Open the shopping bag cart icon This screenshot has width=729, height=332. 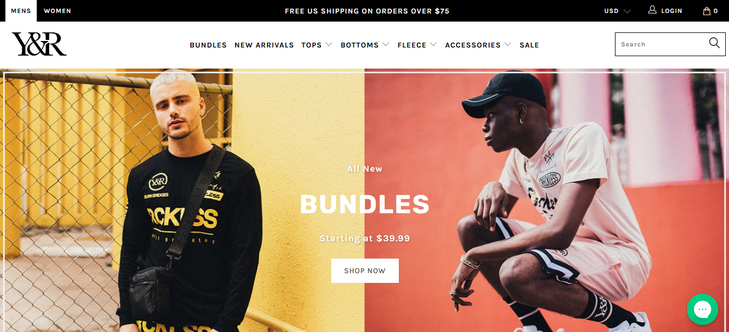(706, 11)
